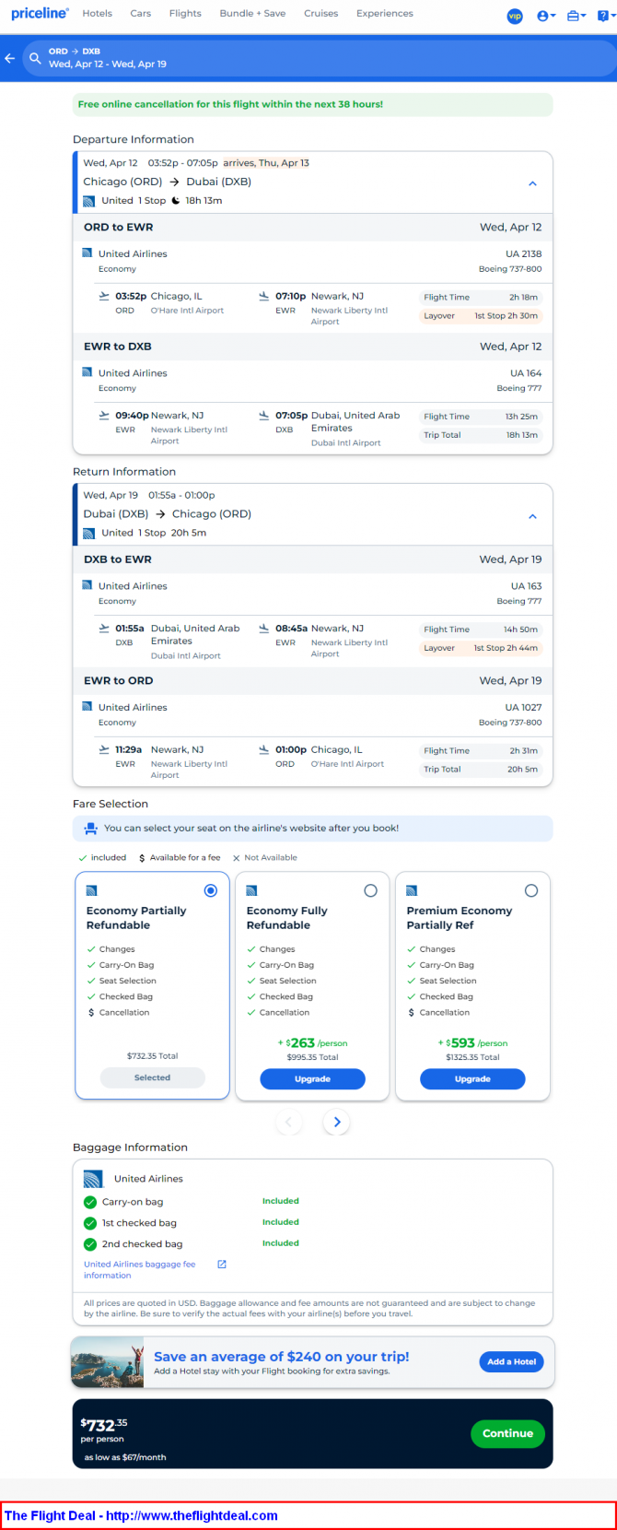Click the Continue button
617x1530 pixels.
[x=507, y=1433]
